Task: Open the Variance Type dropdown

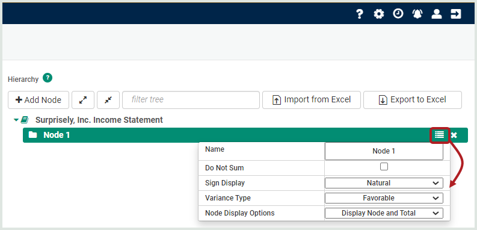Action: pos(384,198)
